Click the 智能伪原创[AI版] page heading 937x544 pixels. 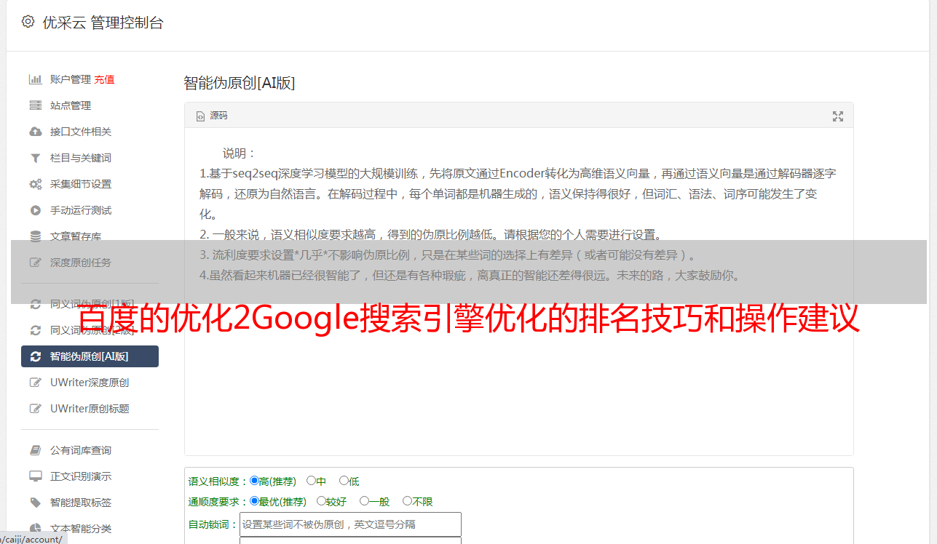[x=240, y=83]
